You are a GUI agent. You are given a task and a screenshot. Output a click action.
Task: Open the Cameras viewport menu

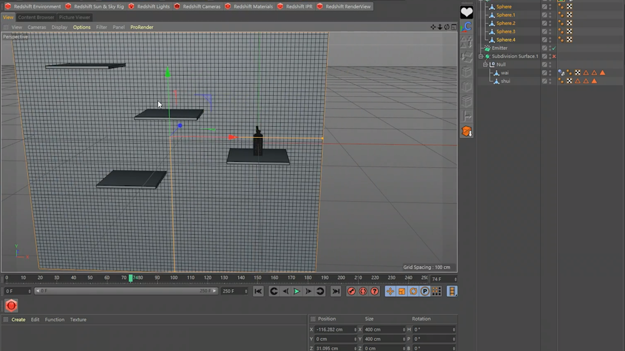[36, 27]
